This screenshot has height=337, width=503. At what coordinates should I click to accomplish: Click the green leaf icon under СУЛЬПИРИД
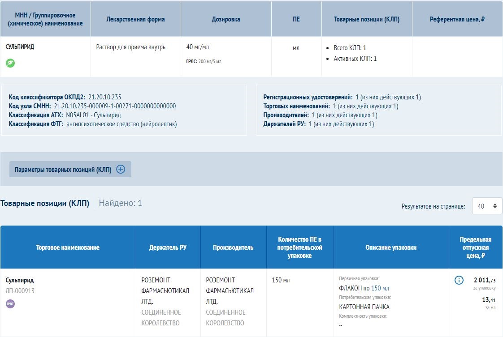point(10,63)
